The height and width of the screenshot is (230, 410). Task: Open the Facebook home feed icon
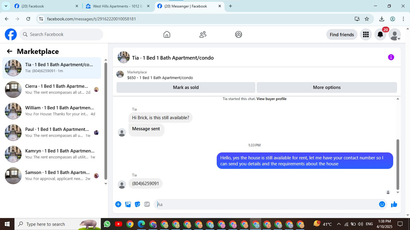(167, 34)
